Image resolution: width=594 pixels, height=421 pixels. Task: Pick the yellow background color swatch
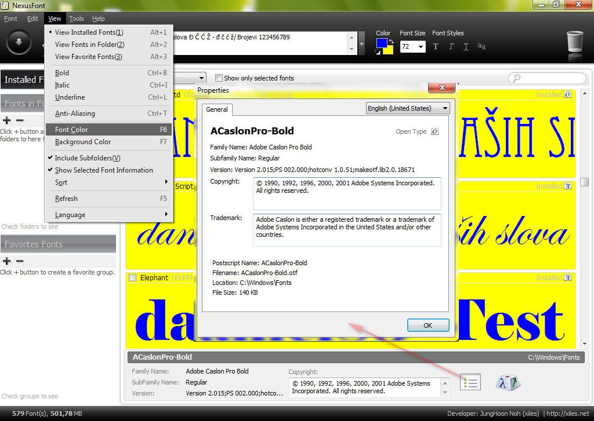[389, 50]
